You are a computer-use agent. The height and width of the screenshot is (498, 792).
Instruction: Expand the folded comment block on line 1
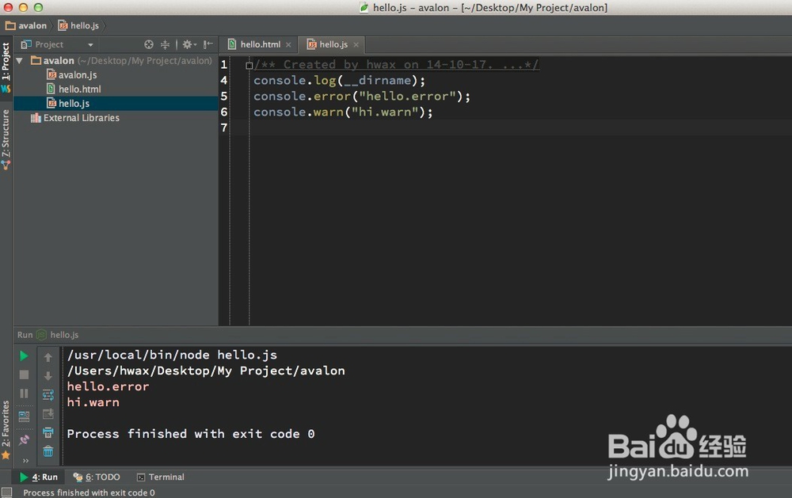tap(249, 65)
